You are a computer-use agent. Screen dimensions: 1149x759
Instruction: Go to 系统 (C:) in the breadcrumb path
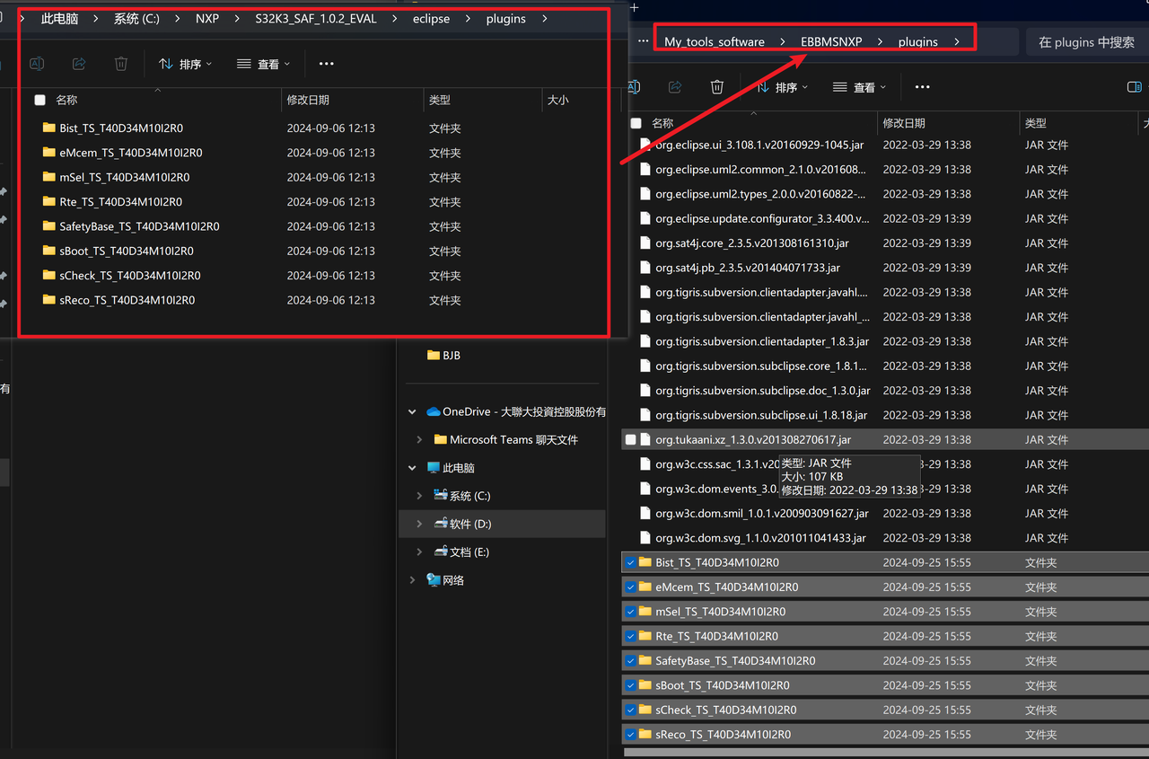[136, 19]
